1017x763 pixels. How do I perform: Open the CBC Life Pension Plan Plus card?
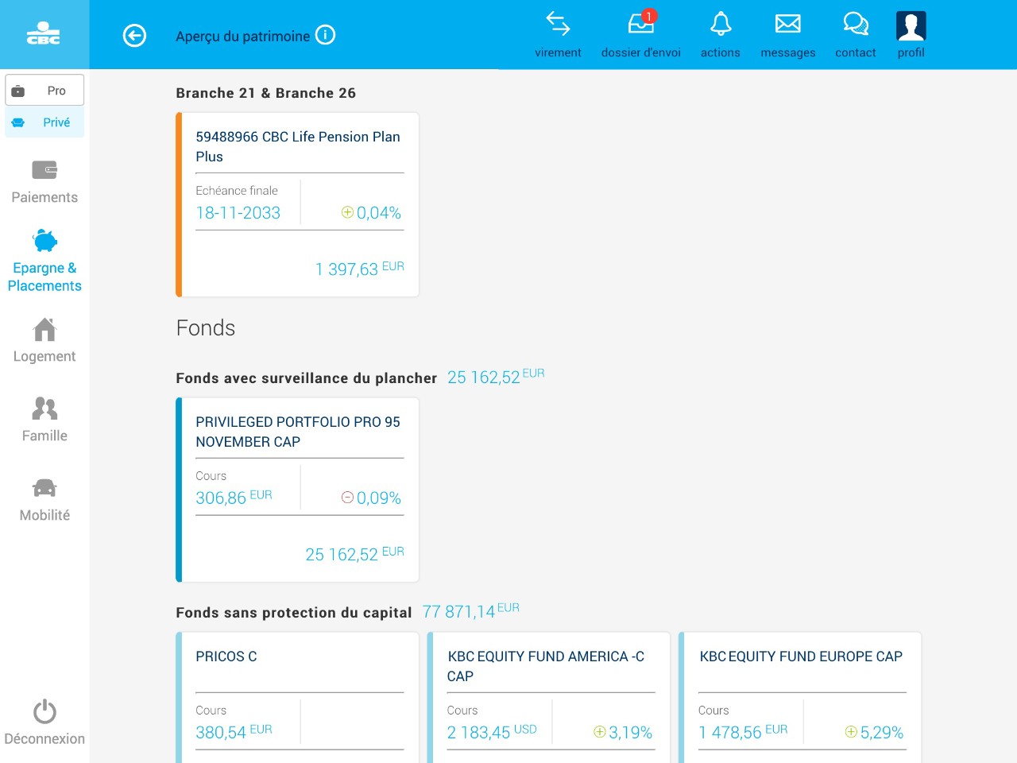click(x=297, y=205)
